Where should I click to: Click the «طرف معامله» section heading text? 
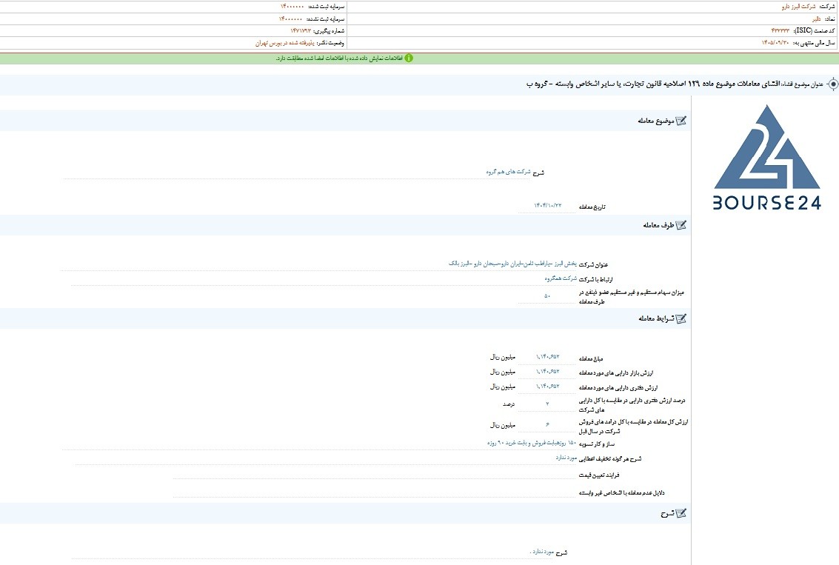[658, 225]
